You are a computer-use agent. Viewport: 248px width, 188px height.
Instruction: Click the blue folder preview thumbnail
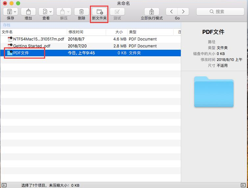[214, 92]
